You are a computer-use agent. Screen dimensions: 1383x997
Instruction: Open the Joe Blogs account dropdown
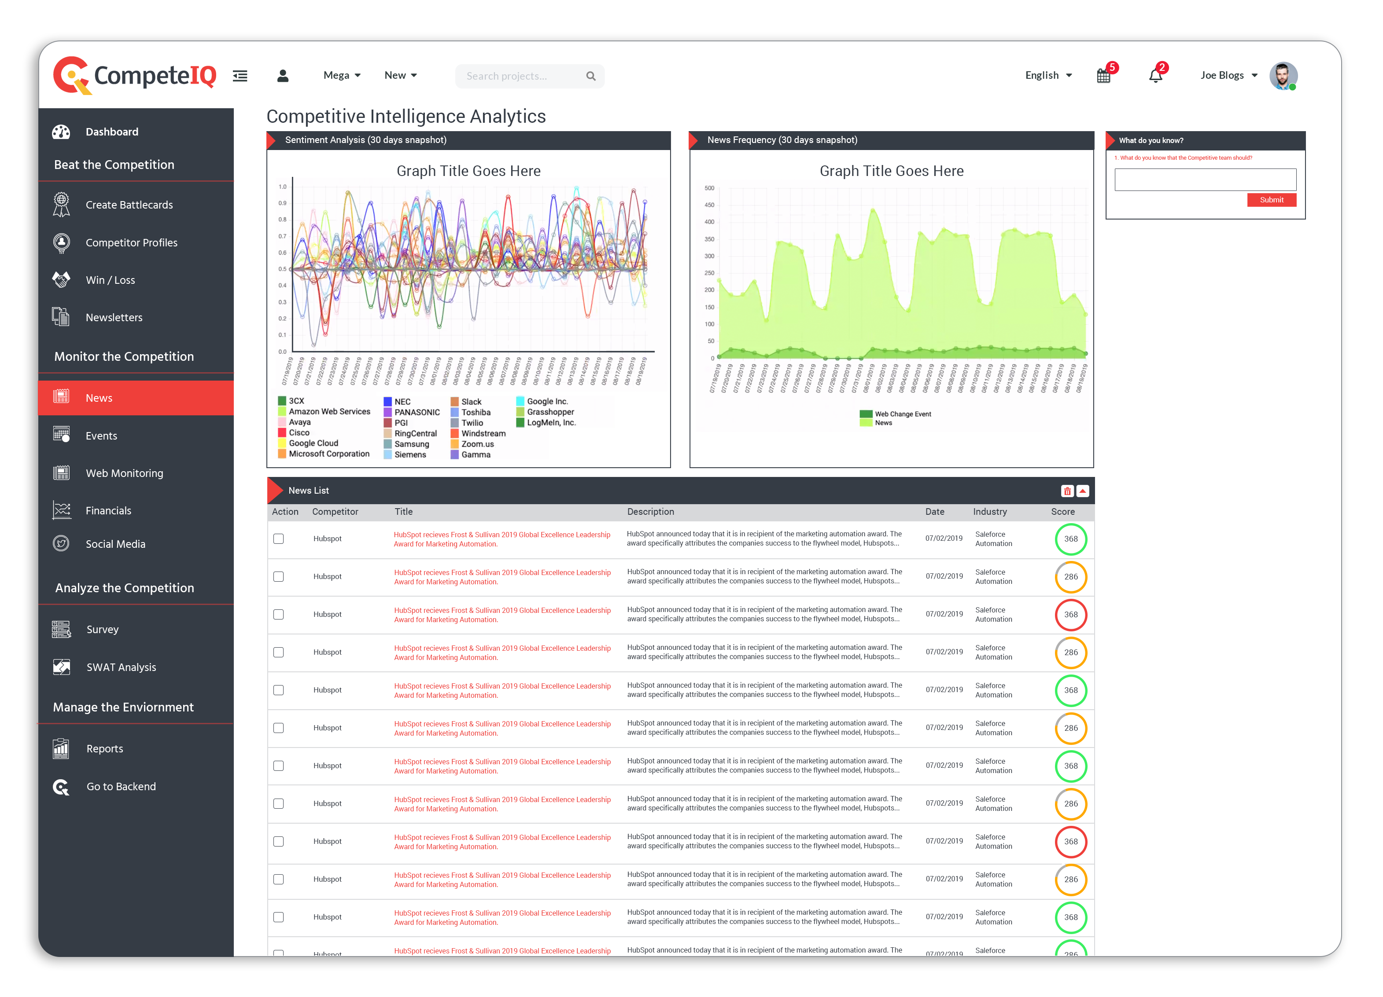coord(1229,76)
